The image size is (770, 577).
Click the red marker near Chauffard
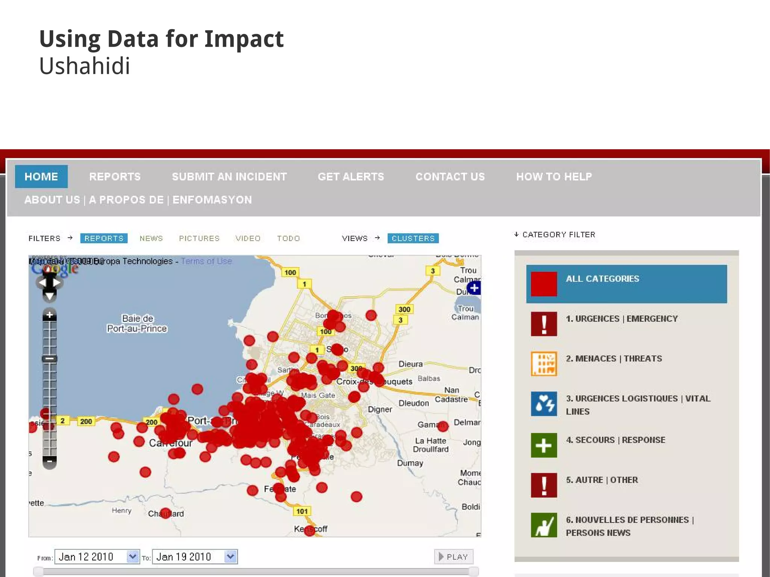(165, 514)
